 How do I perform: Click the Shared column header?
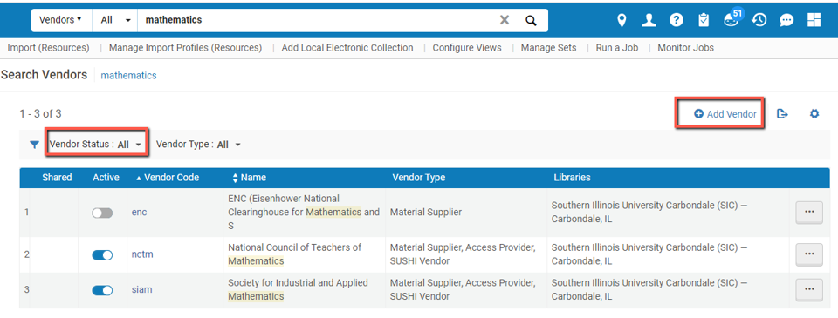[58, 178]
